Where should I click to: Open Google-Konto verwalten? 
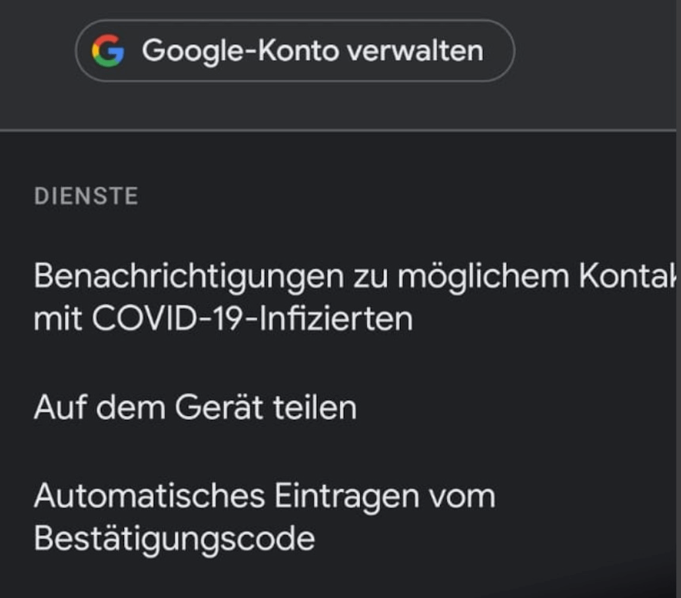[x=294, y=51]
